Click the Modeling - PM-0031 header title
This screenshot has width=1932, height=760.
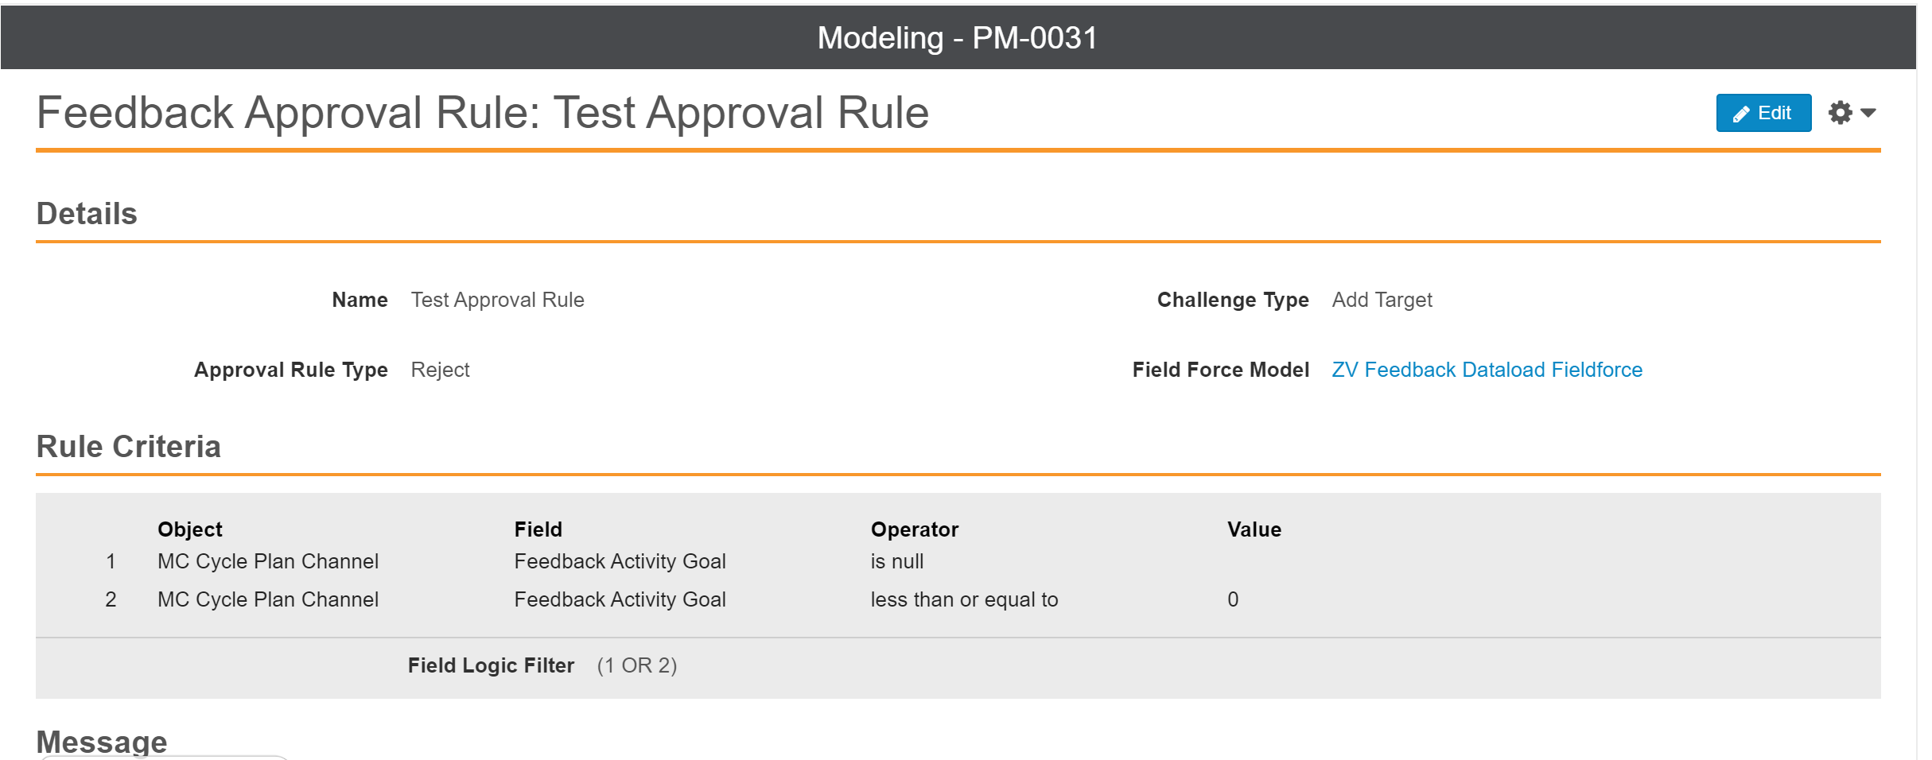click(x=958, y=37)
